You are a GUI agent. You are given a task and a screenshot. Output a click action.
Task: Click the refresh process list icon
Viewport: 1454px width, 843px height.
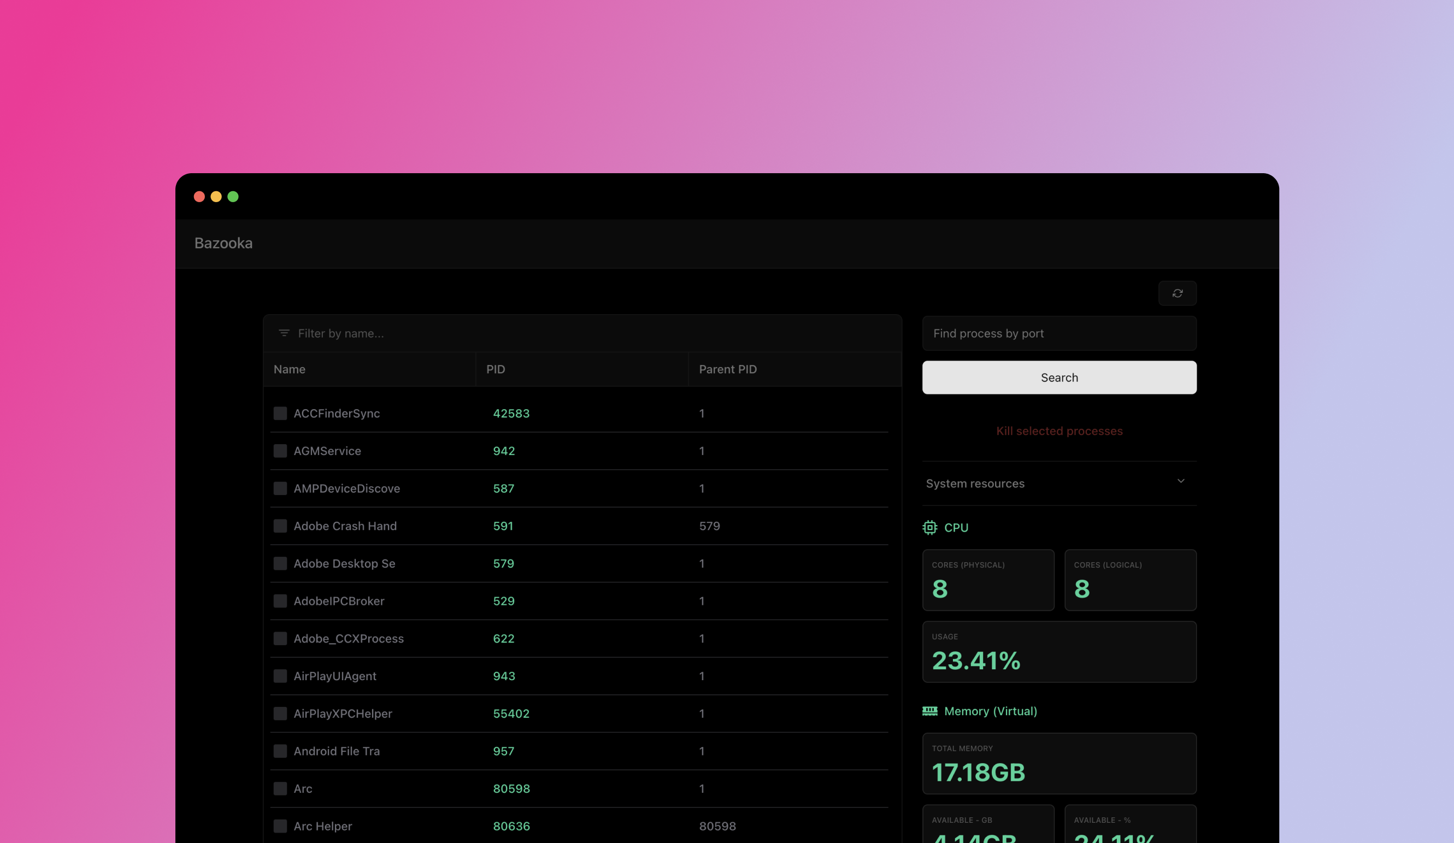click(x=1177, y=293)
